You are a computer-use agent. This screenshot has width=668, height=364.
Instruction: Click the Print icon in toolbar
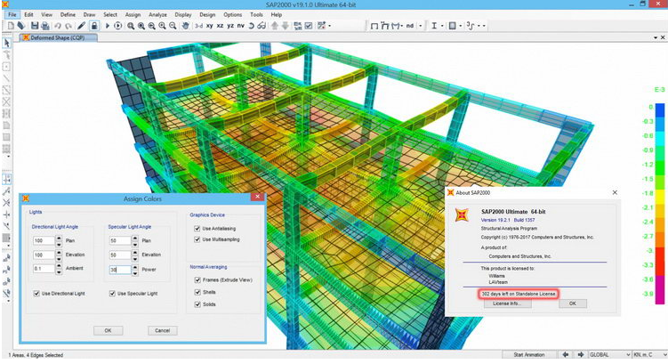click(x=44, y=26)
